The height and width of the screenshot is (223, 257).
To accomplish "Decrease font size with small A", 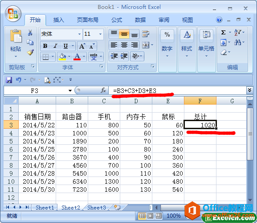I will pyautogui.click(x=92, y=46).
